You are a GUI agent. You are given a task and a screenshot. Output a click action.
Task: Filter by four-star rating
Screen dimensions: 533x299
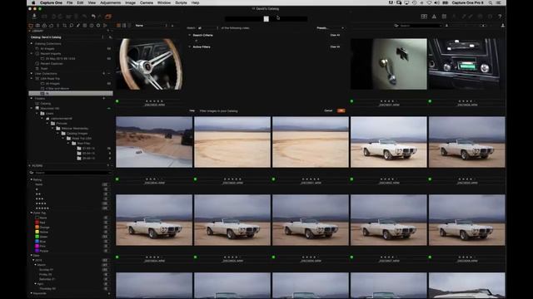coord(41,203)
